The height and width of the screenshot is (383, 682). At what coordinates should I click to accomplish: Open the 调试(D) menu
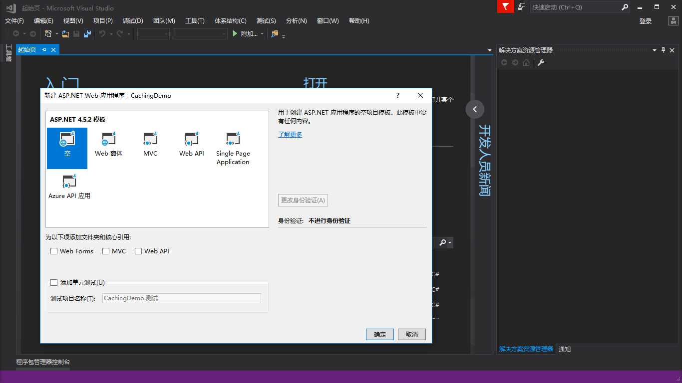[x=133, y=21]
